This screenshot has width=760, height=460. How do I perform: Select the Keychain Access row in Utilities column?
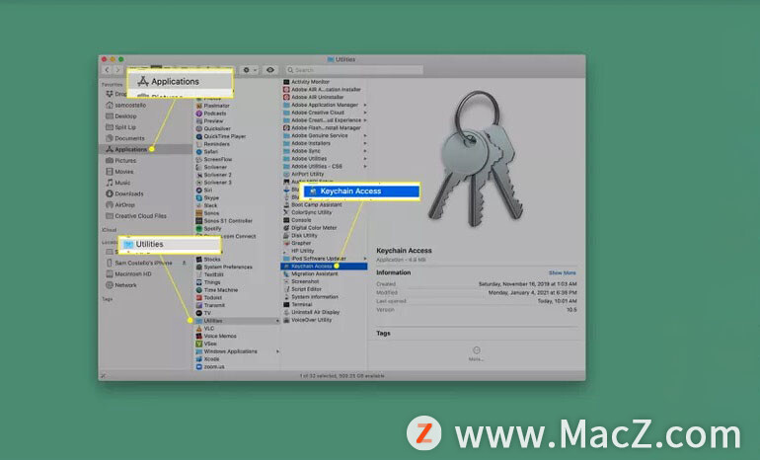[x=324, y=267]
